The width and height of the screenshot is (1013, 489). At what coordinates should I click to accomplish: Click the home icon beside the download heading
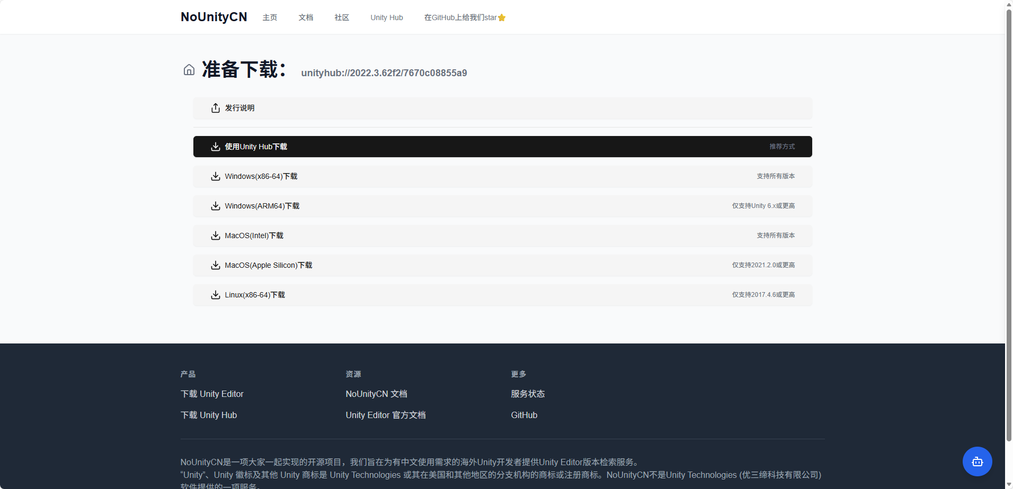tap(189, 70)
